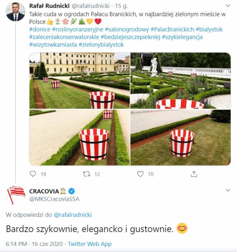Screen dimensions: 237x252
Task: Open the bottom-right lawn pot photo
Action: click(180, 138)
